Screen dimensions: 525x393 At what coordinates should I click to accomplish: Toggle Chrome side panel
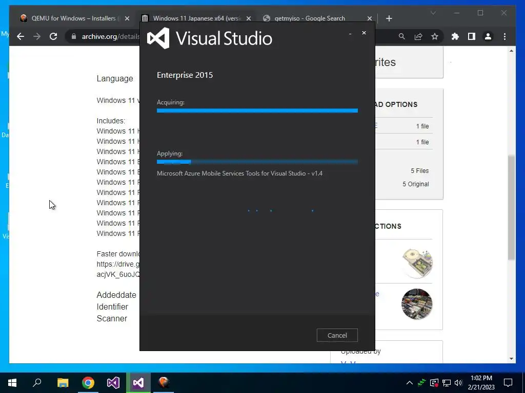tap(472, 36)
